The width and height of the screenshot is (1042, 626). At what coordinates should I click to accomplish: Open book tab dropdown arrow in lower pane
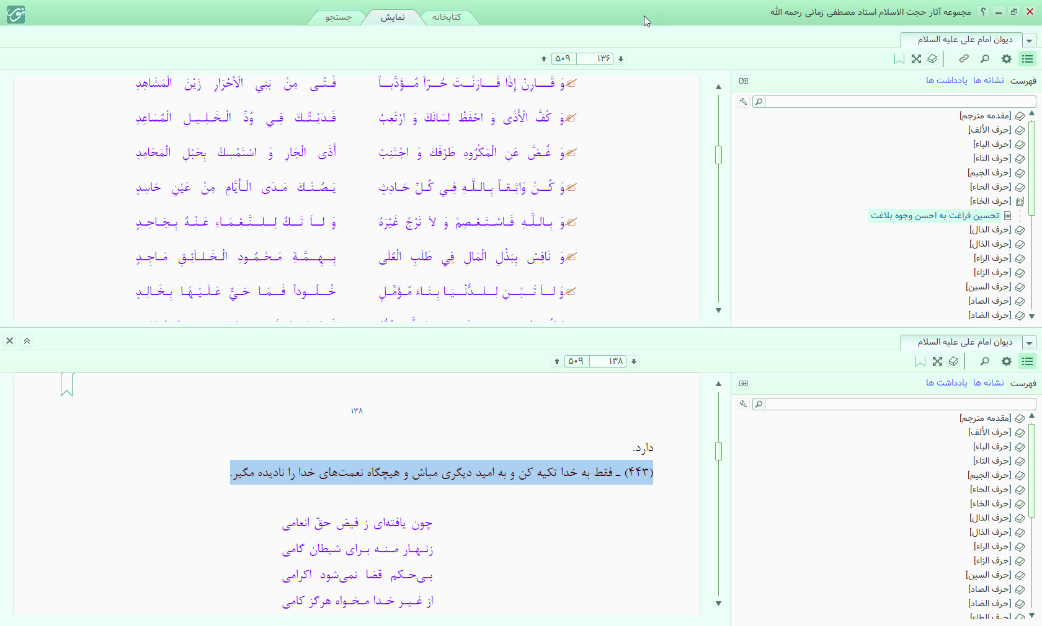(x=1030, y=343)
